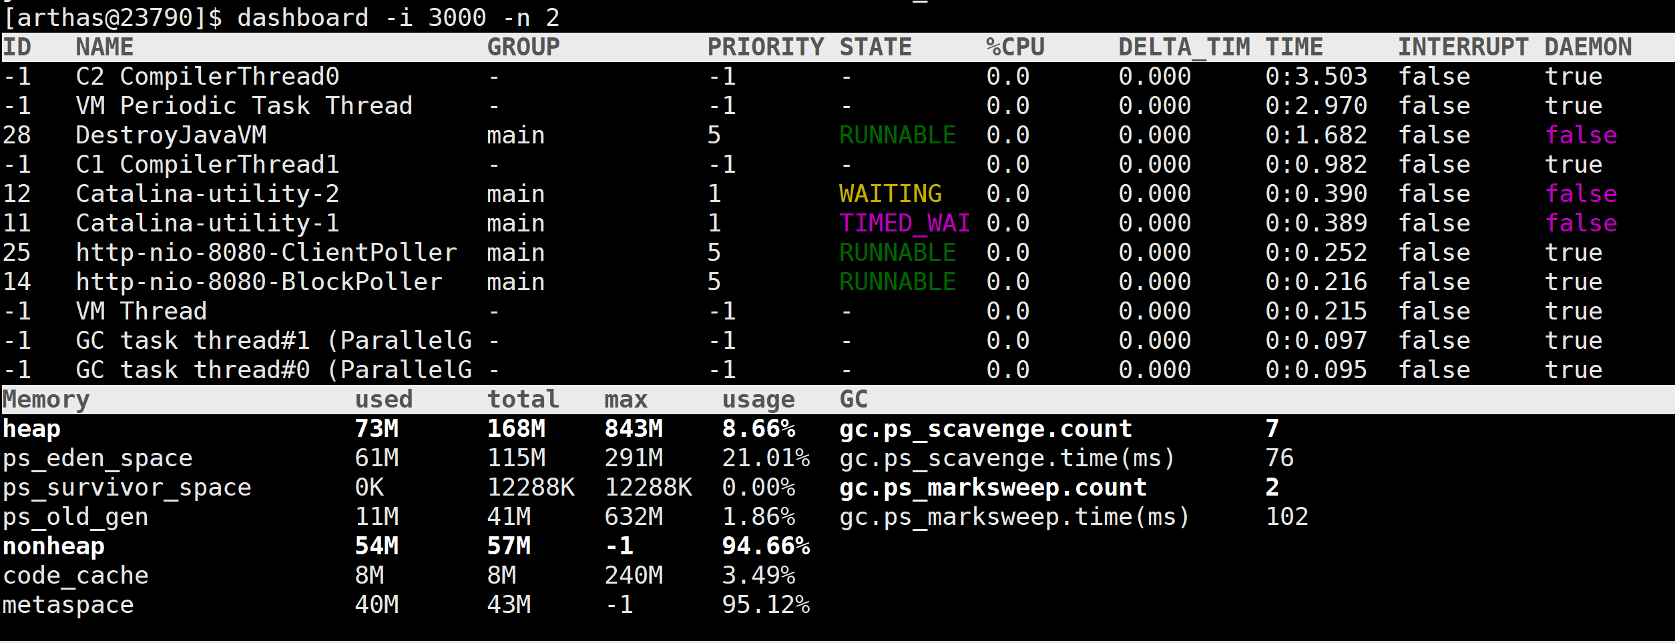Screen dimensions: 1675x643
Task: Click the scavenge time value 76
Action: 1280,458
